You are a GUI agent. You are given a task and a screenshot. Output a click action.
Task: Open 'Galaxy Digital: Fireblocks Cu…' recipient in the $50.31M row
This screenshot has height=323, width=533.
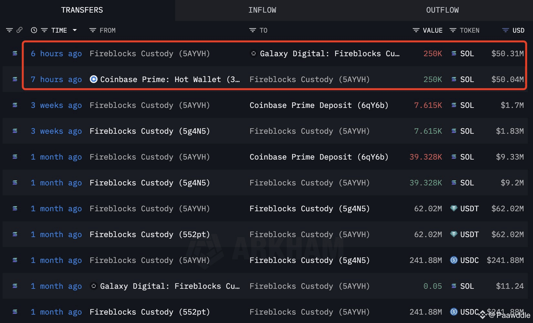330,54
